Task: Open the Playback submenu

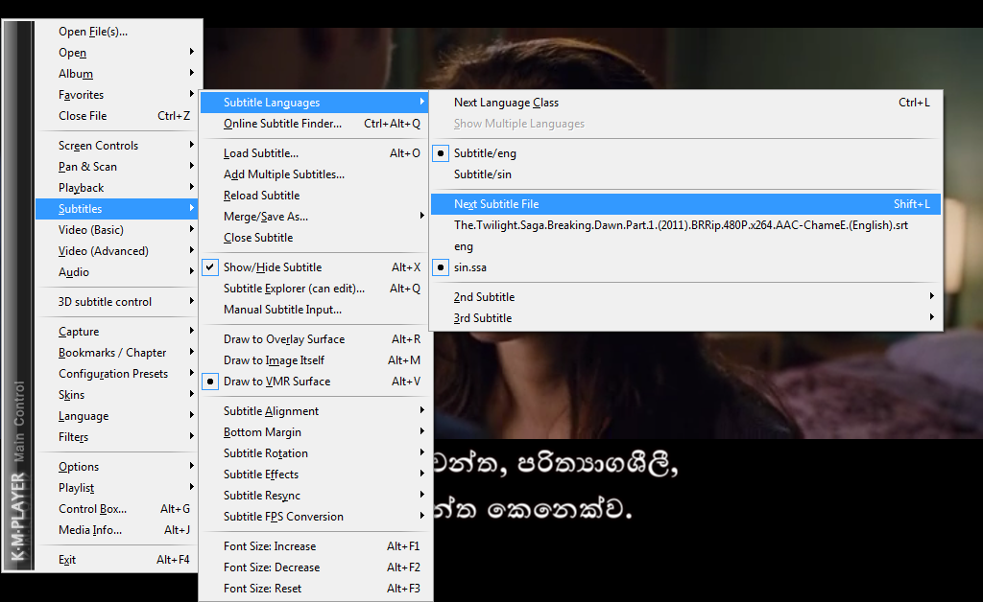Action: pyautogui.click(x=117, y=188)
